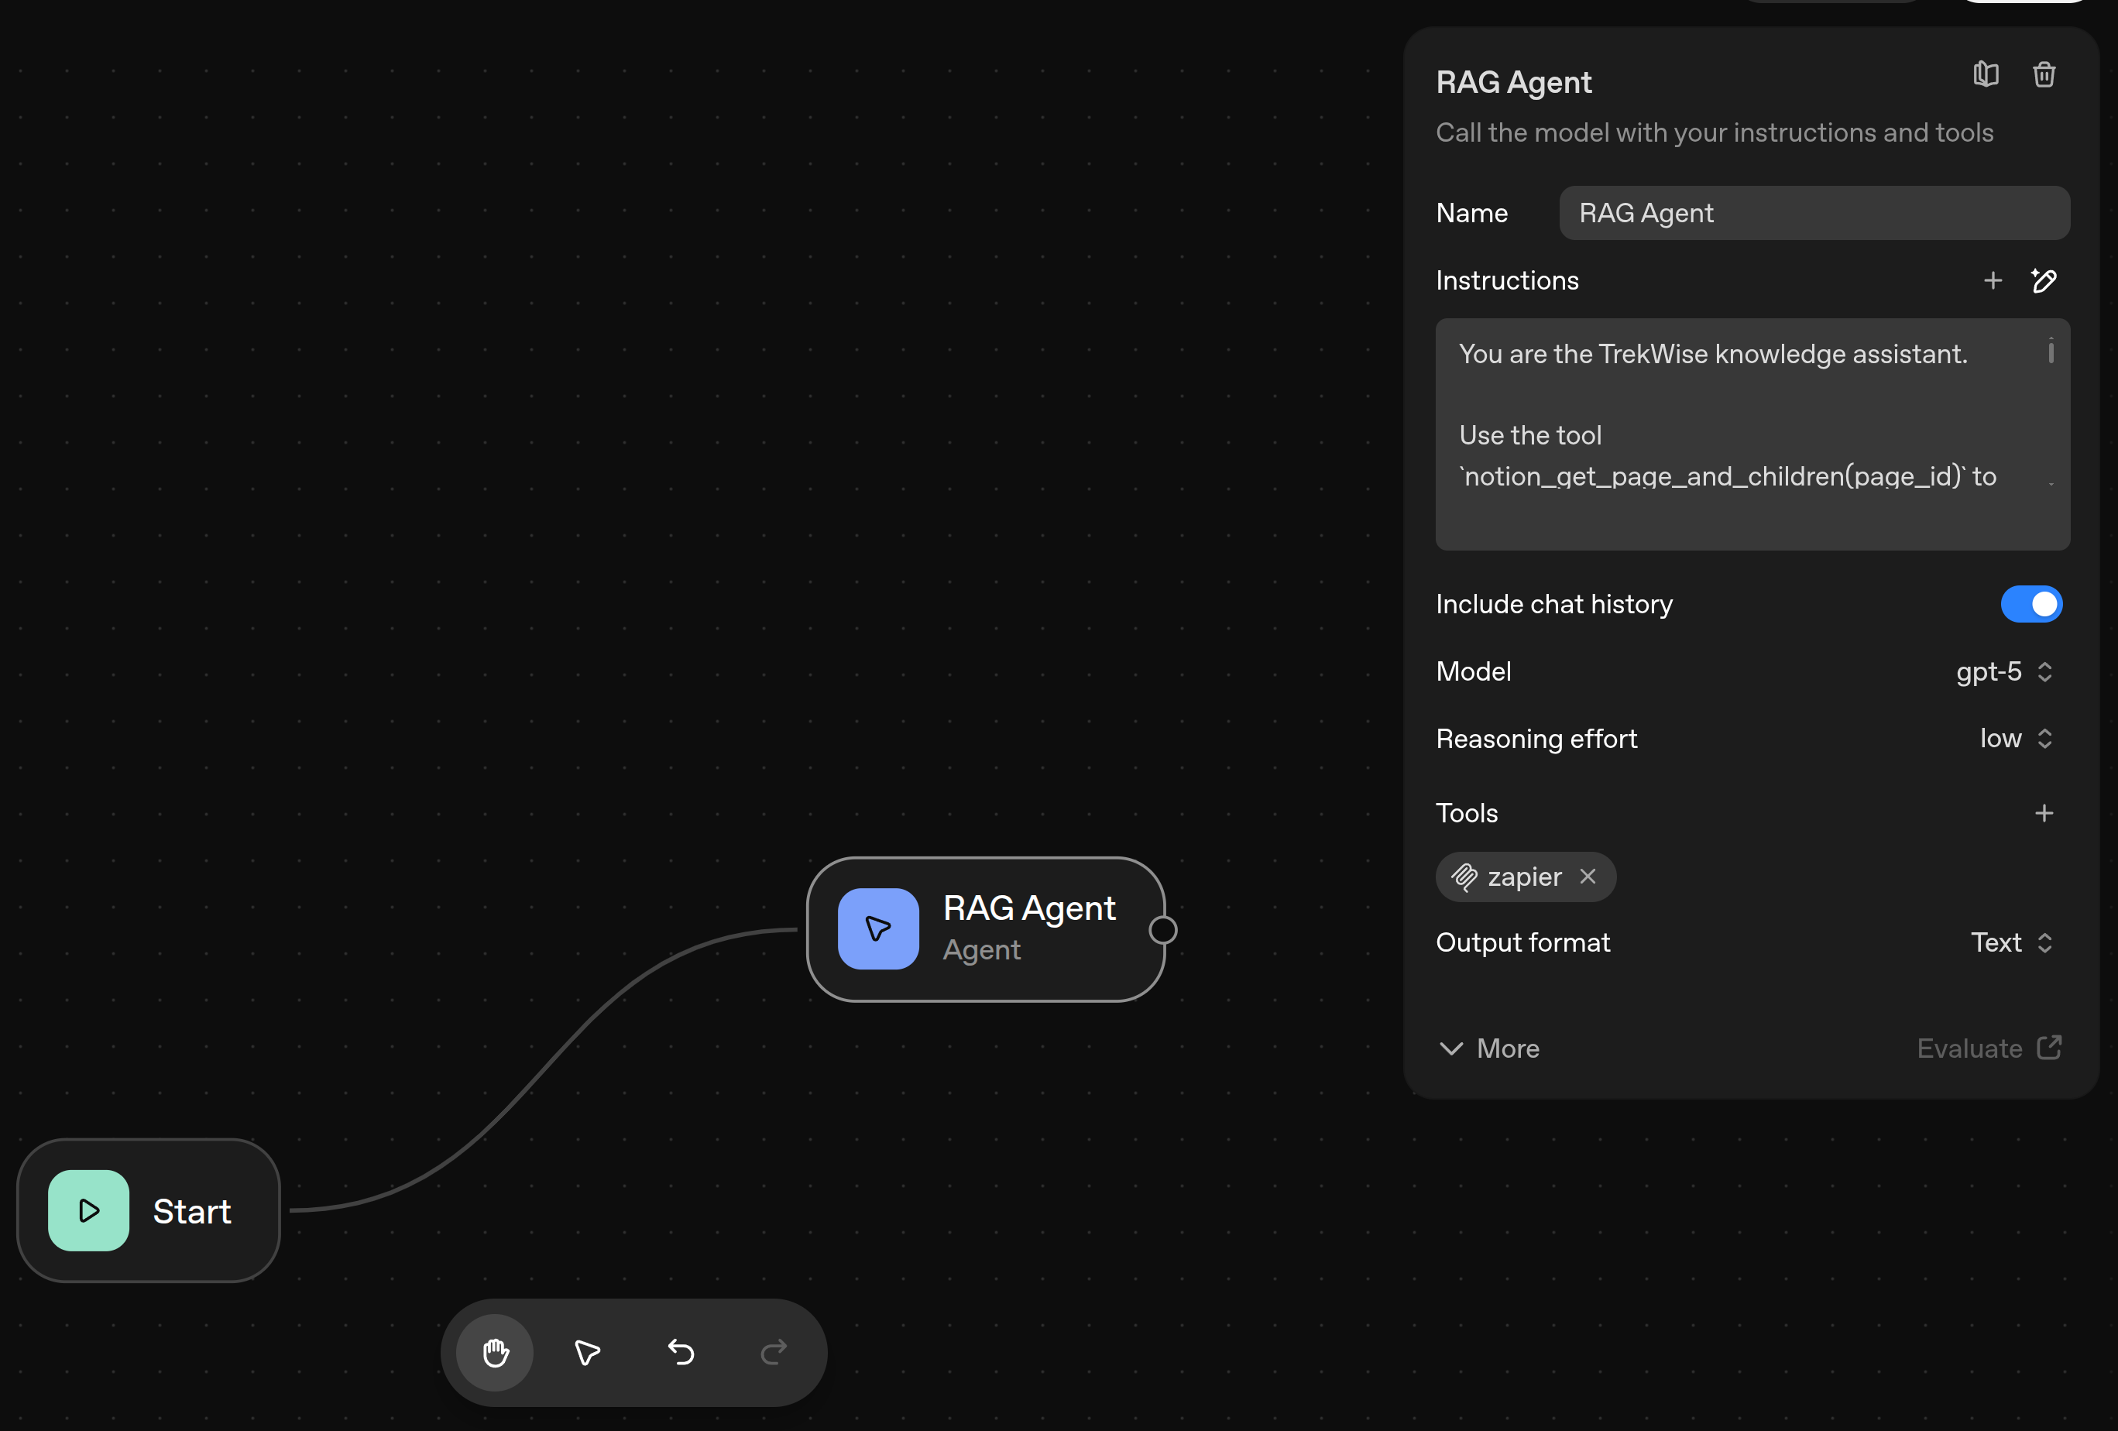
Task: Select the pointer selection tool
Action: 587,1353
